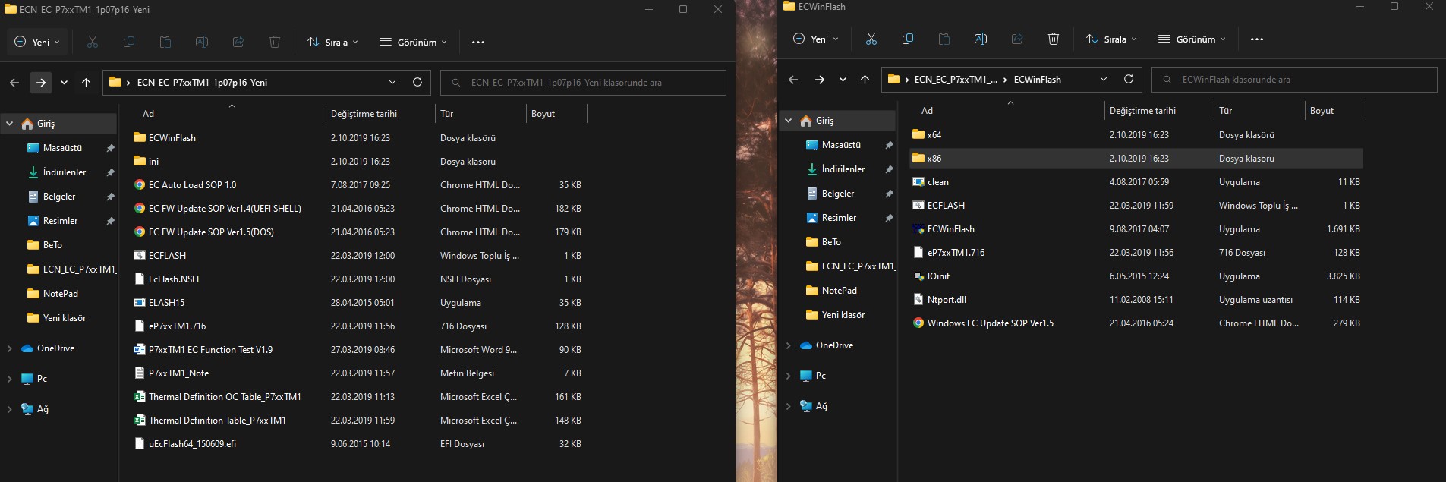Viewport: 1446px width, 482px height.
Task: Select the uEcFlash64_150609.efi file
Action: pyautogui.click(x=192, y=444)
